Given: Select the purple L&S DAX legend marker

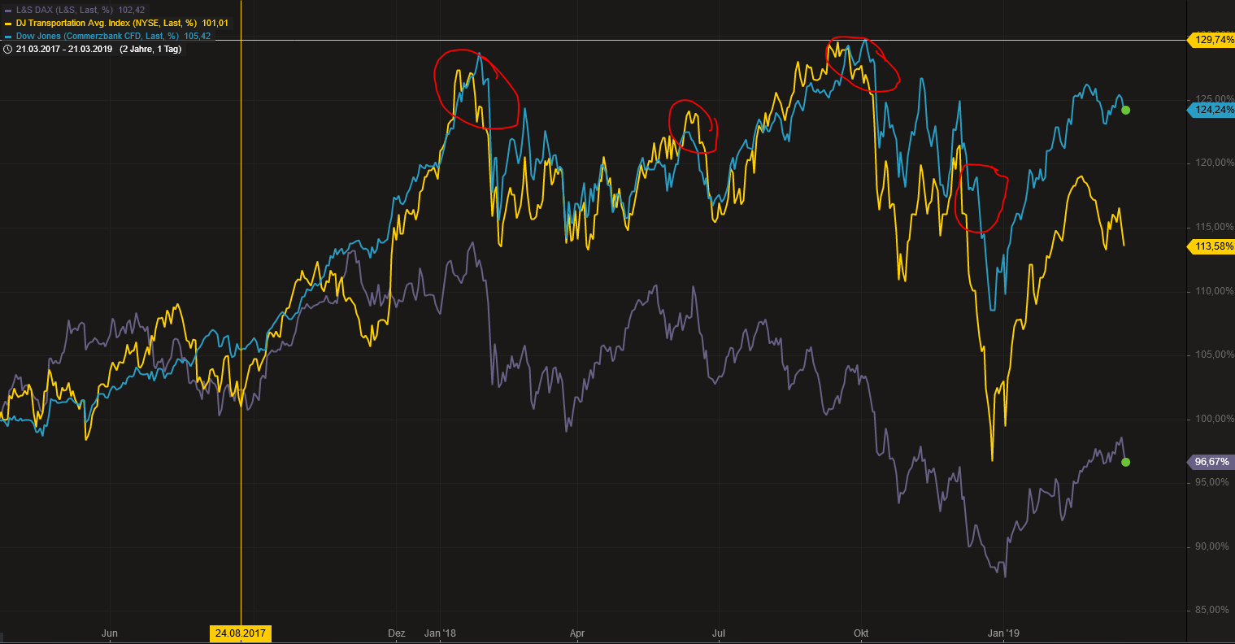Looking at the screenshot, I should 7,10.
